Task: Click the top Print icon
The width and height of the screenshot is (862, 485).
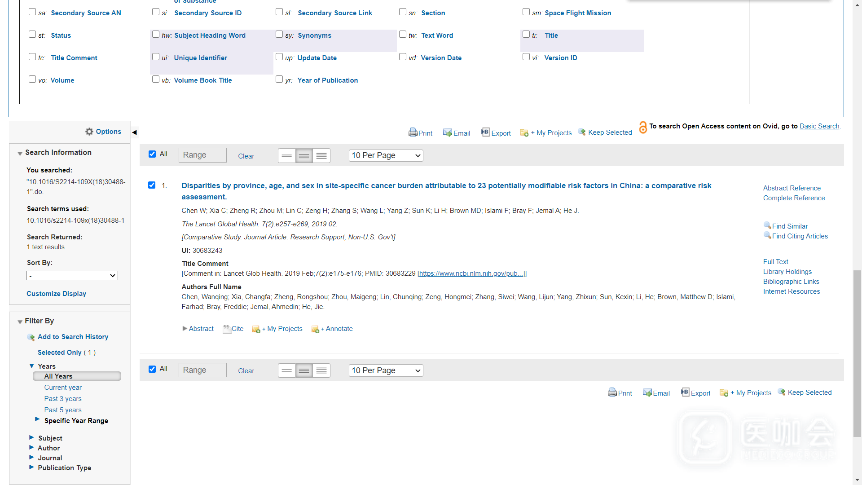Action: (413, 132)
